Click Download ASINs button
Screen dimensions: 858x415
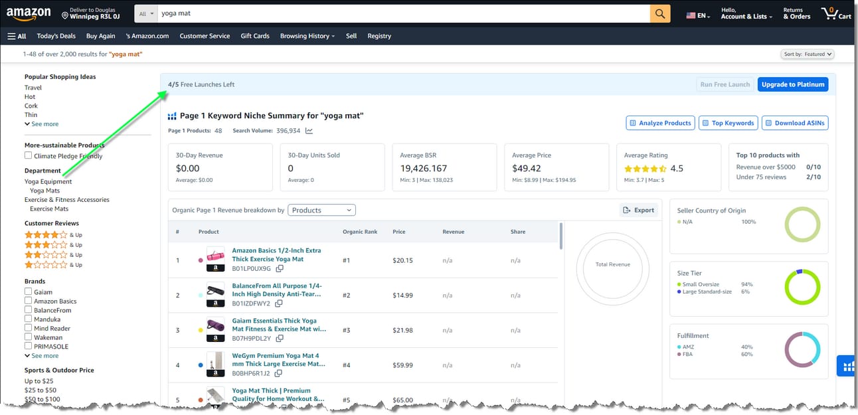point(795,123)
